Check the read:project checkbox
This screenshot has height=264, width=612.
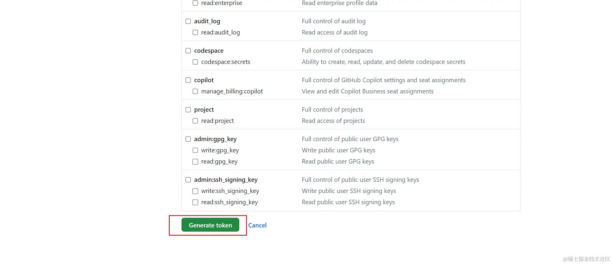(195, 121)
